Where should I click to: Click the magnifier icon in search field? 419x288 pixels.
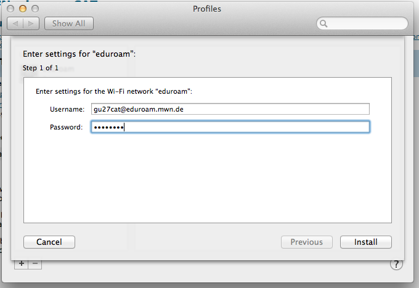[x=324, y=24]
